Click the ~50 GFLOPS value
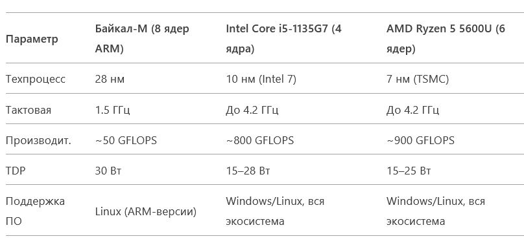 (x=126, y=140)
